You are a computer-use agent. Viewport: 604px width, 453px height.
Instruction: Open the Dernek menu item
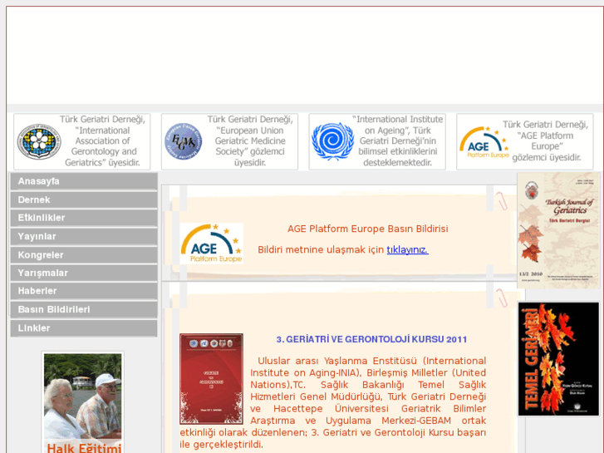(x=84, y=199)
